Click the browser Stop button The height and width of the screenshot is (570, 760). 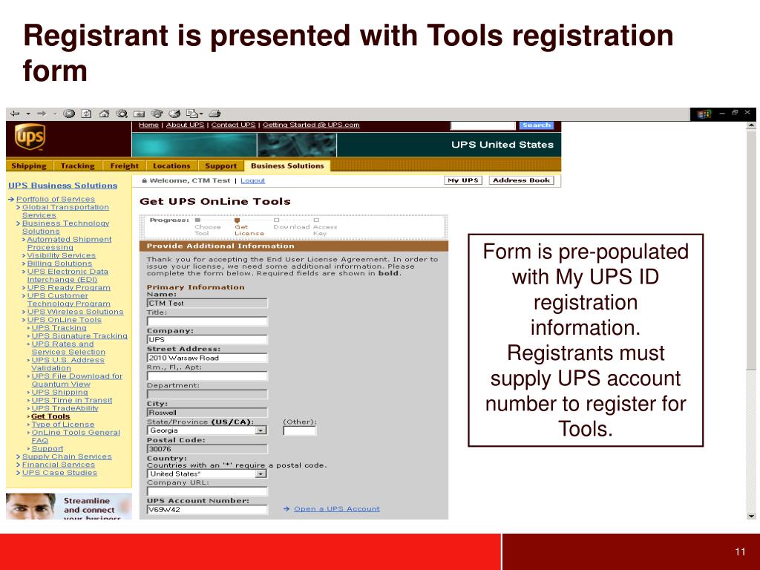click(69, 114)
